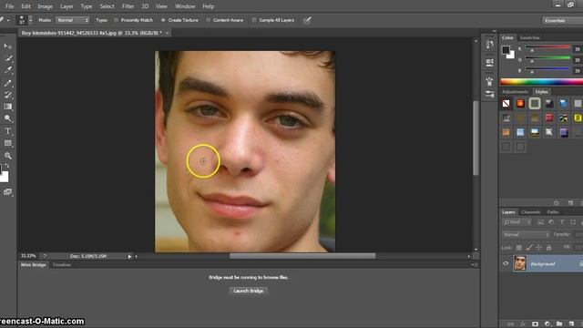Click the foreground color swatch in Color panel
The height and width of the screenshot is (328, 583).
pyautogui.click(x=506, y=49)
